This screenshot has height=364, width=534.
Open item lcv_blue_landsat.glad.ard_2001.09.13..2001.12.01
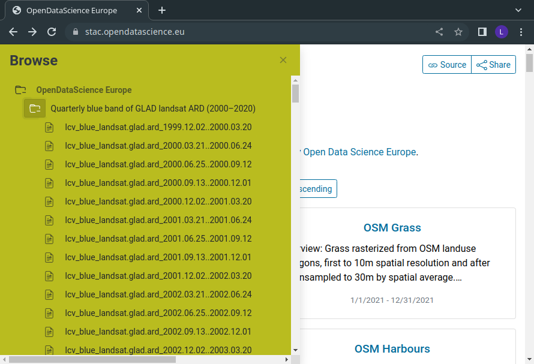[158, 257]
